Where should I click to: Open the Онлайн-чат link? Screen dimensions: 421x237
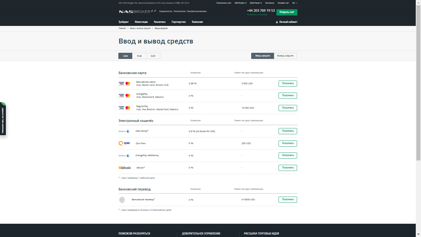click(x=283, y=3)
